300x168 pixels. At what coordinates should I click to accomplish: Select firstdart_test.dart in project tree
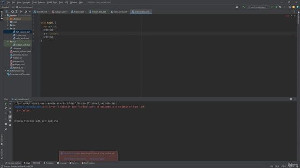(22, 45)
